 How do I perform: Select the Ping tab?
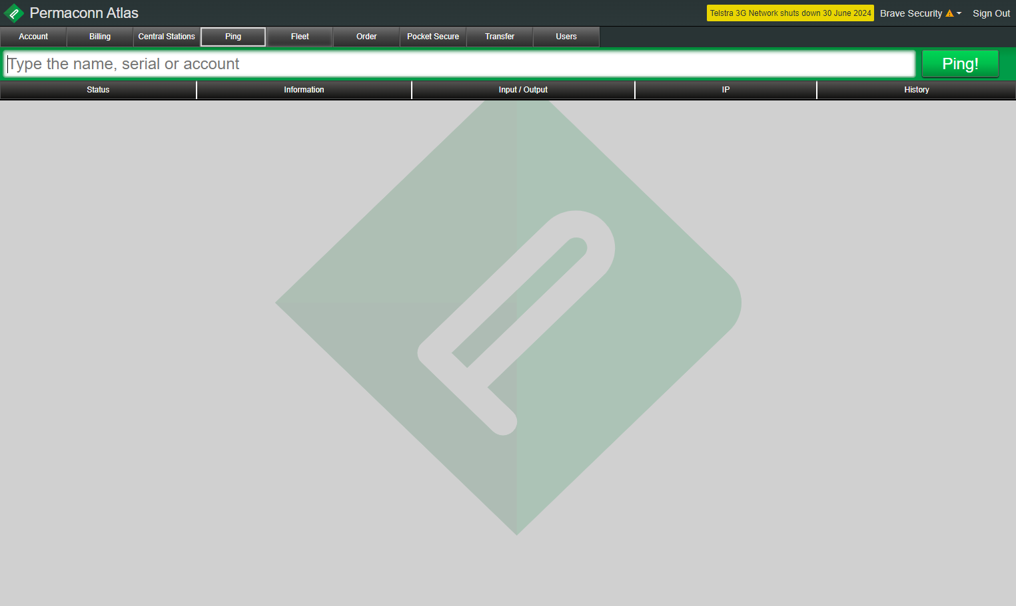click(x=233, y=37)
